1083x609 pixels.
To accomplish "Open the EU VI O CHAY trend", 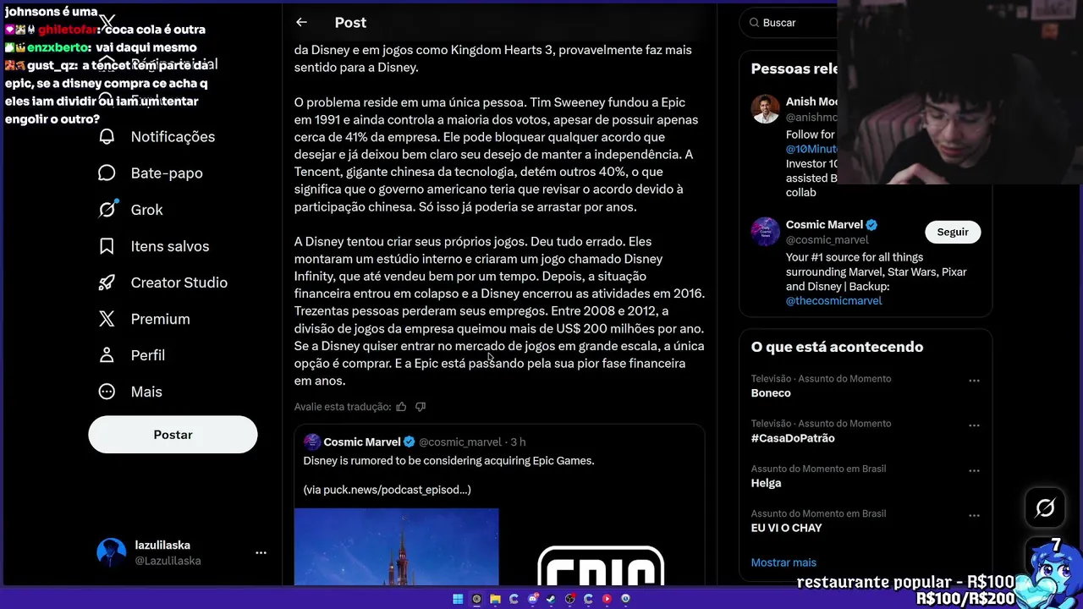I will click(x=786, y=528).
